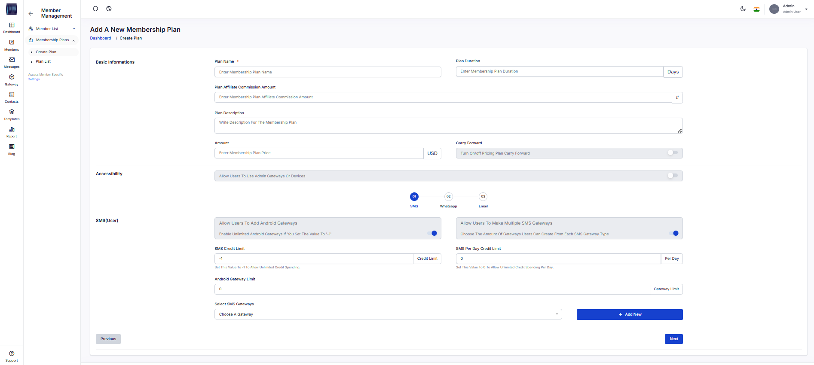This screenshot has height=365, width=814.
Task: Open the Dashboard icon in sidebar
Action: [x=12, y=25]
